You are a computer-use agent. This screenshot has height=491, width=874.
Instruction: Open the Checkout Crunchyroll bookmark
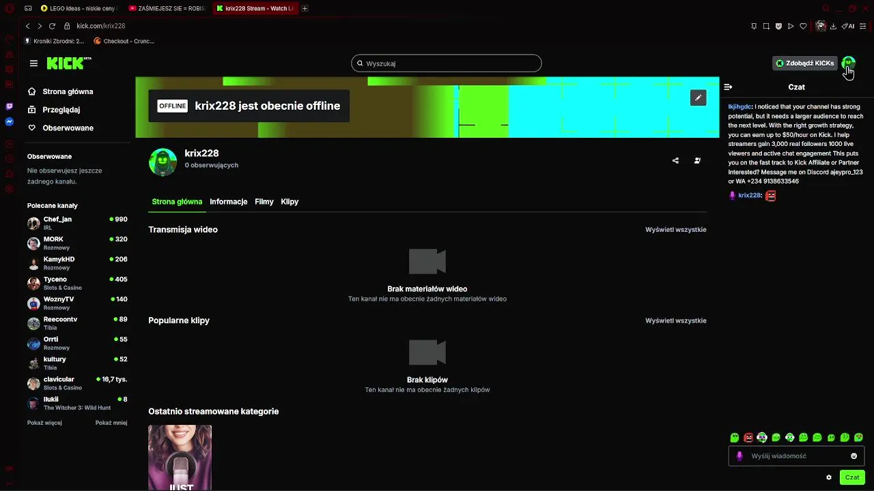[x=124, y=41]
